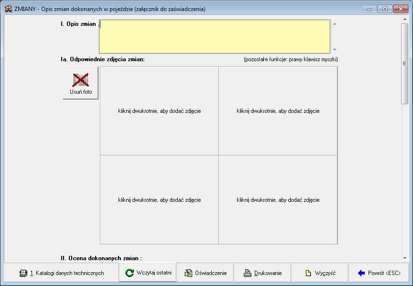Click the main vertical scrollbar thumb
Viewport: 413px width, 286px height.
(x=404, y=62)
